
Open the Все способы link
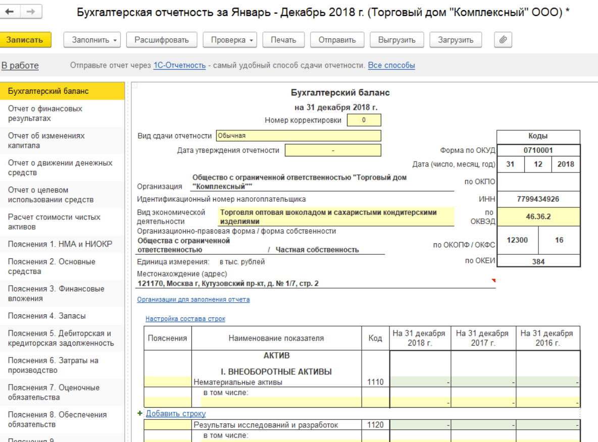391,66
